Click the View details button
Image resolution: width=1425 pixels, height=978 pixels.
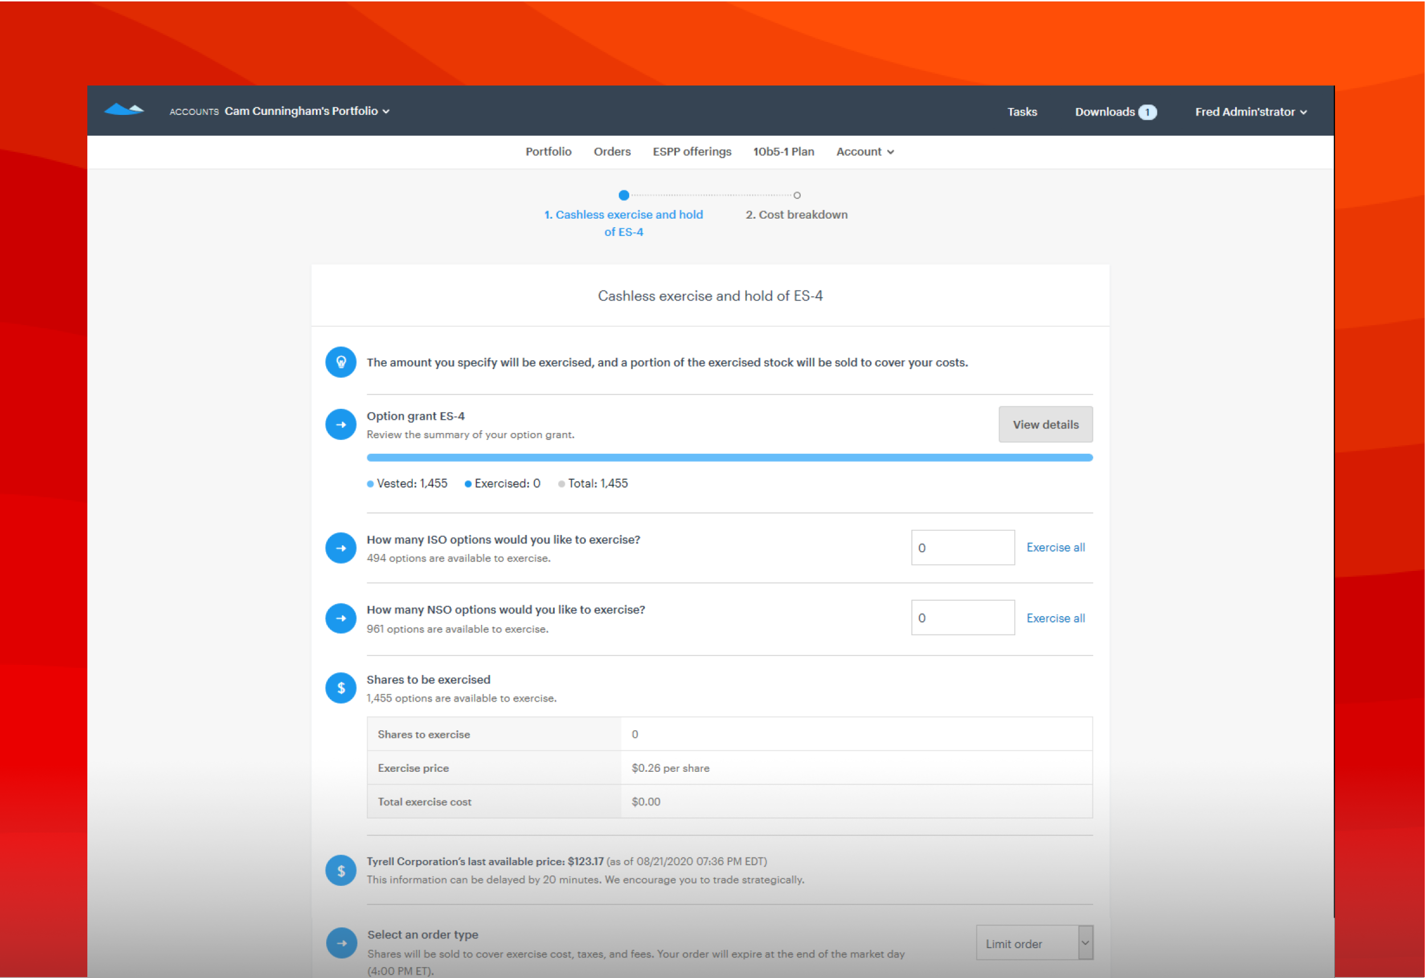1045,424
